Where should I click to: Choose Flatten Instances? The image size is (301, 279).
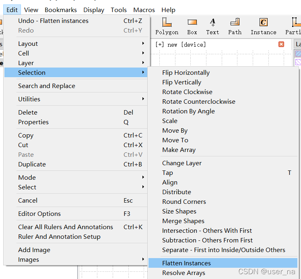[x=223, y=263]
